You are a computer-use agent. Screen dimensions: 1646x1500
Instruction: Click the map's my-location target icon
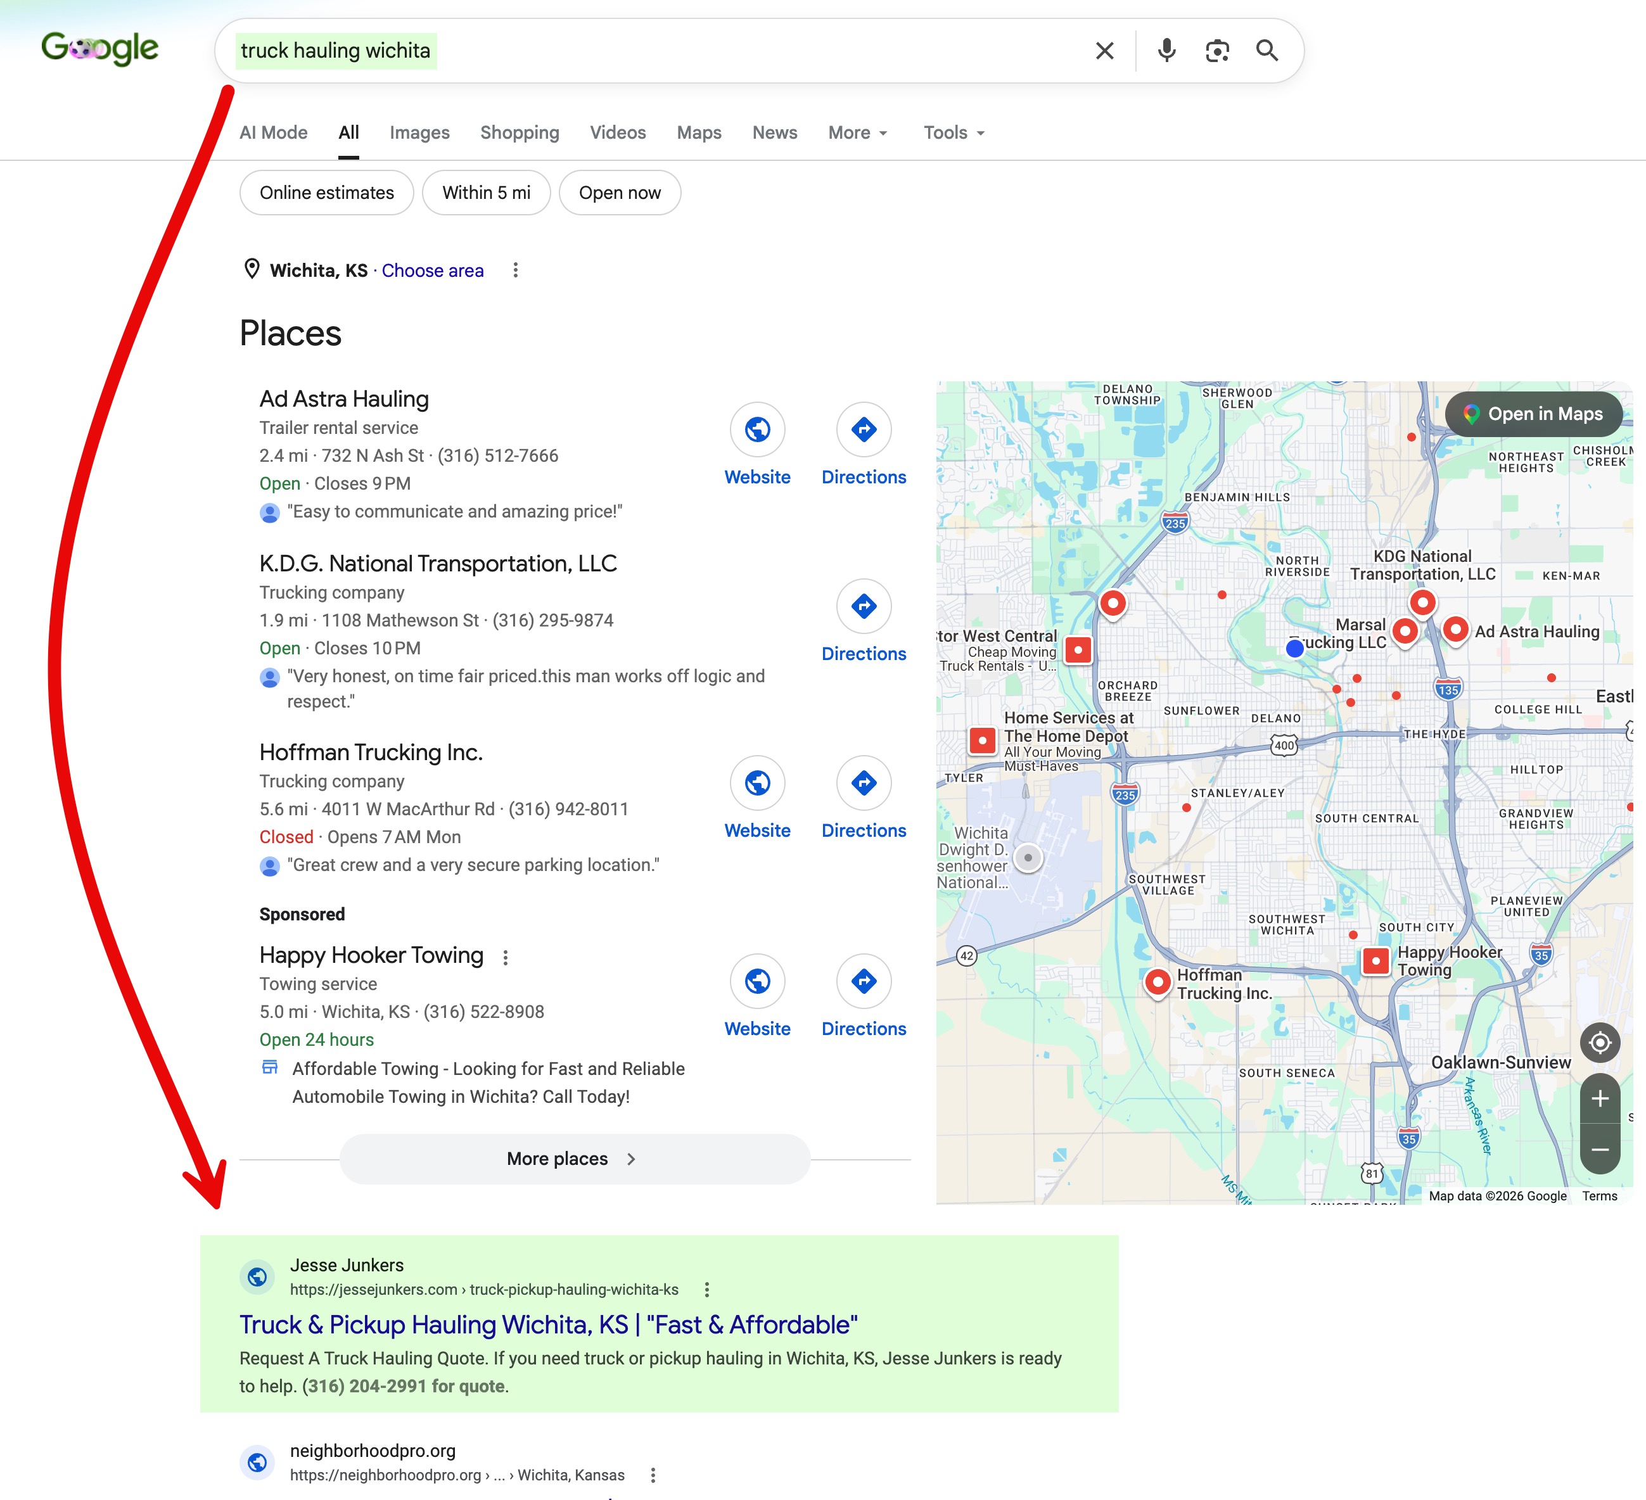(x=1600, y=1042)
